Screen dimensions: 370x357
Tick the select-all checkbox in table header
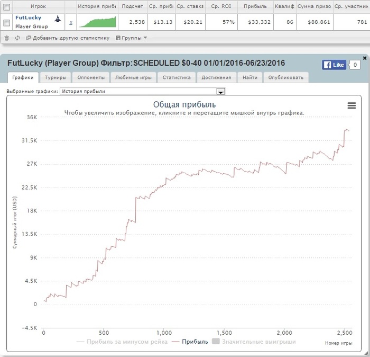click(6, 7)
